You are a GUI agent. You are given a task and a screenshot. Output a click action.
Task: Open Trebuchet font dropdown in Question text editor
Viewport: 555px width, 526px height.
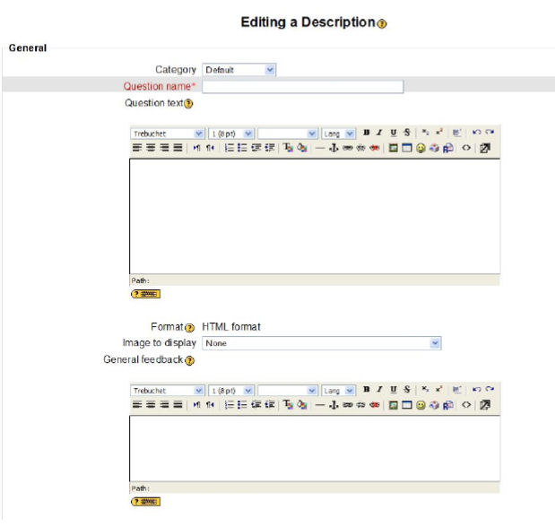click(x=167, y=134)
